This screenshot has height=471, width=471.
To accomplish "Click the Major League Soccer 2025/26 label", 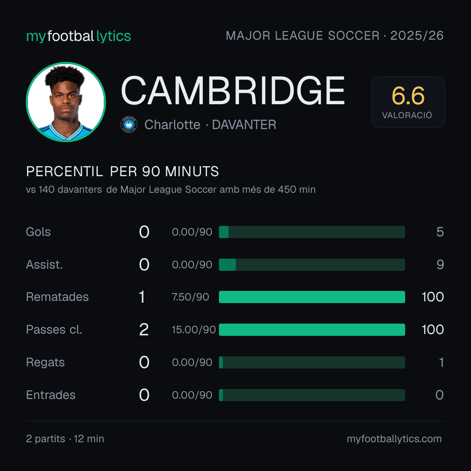I will (x=334, y=36).
